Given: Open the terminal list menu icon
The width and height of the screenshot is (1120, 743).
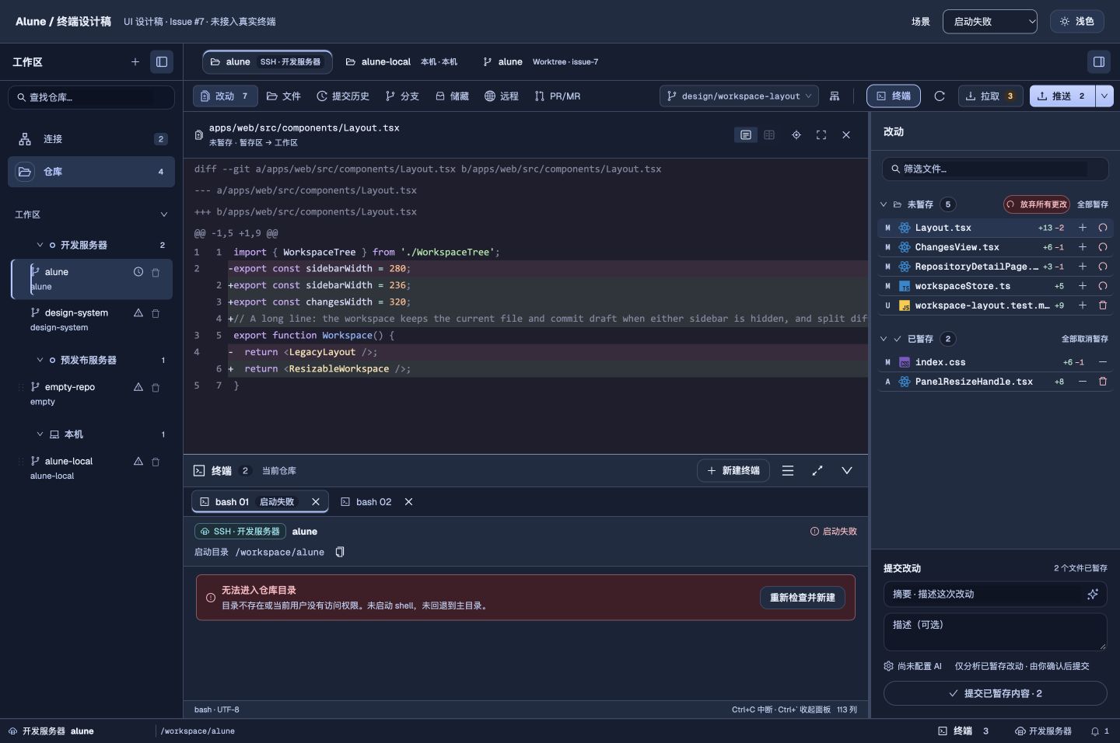Looking at the screenshot, I should (788, 471).
